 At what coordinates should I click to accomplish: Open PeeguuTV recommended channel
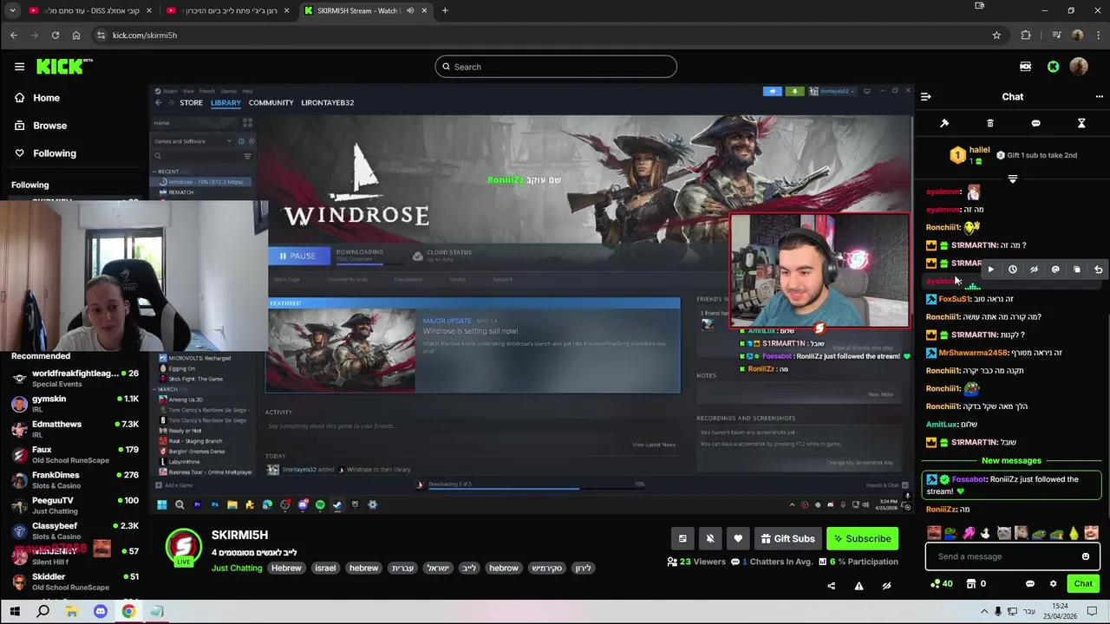(x=75, y=504)
